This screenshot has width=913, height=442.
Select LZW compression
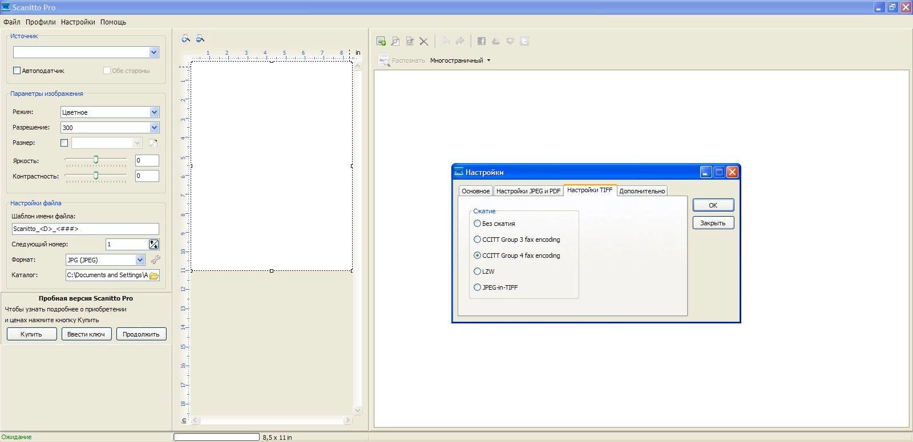point(478,271)
